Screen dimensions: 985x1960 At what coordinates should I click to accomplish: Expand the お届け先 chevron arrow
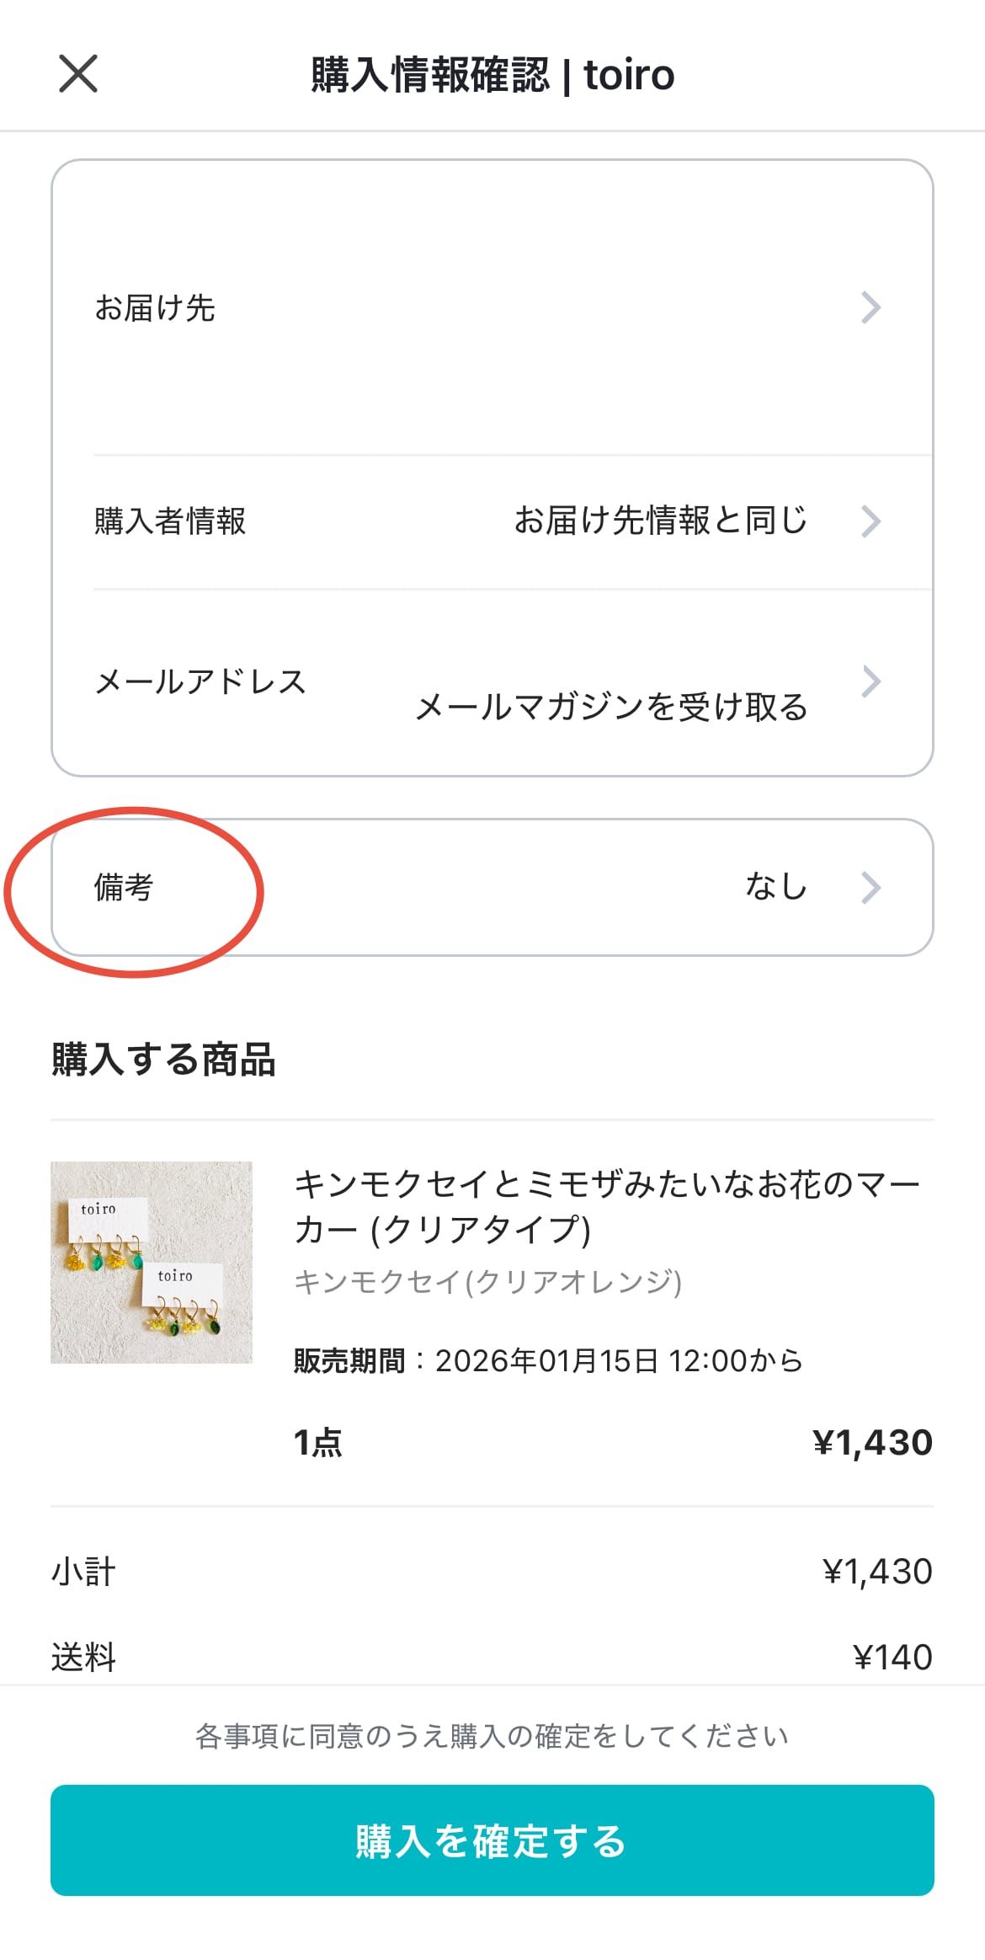(x=871, y=308)
